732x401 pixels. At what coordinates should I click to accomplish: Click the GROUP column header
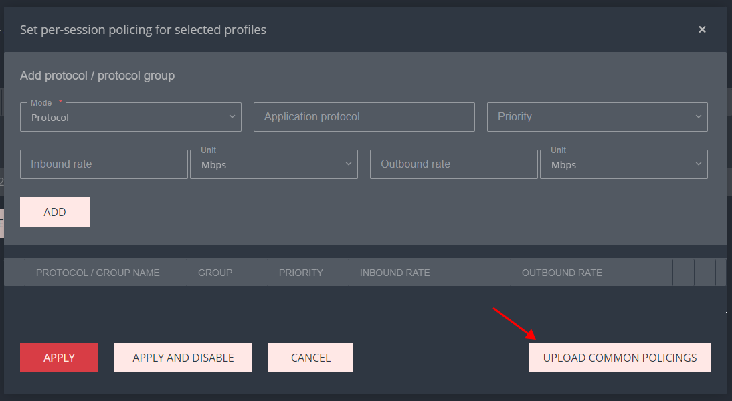215,273
